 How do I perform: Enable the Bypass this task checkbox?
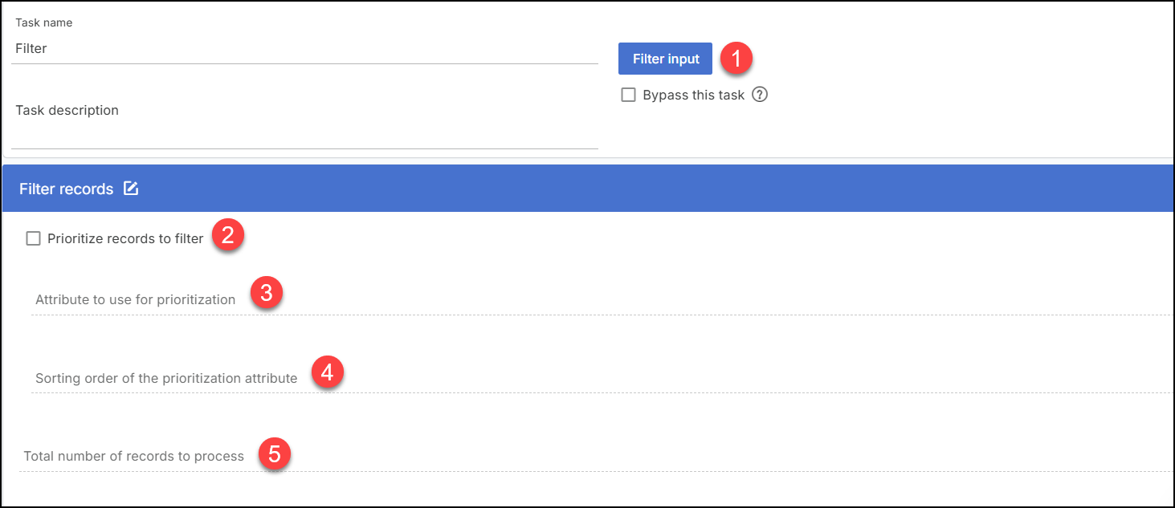(628, 95)
